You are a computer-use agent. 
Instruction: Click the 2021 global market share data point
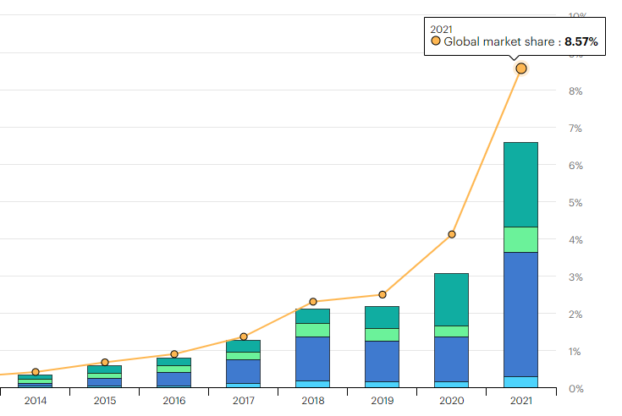[521, 68]
